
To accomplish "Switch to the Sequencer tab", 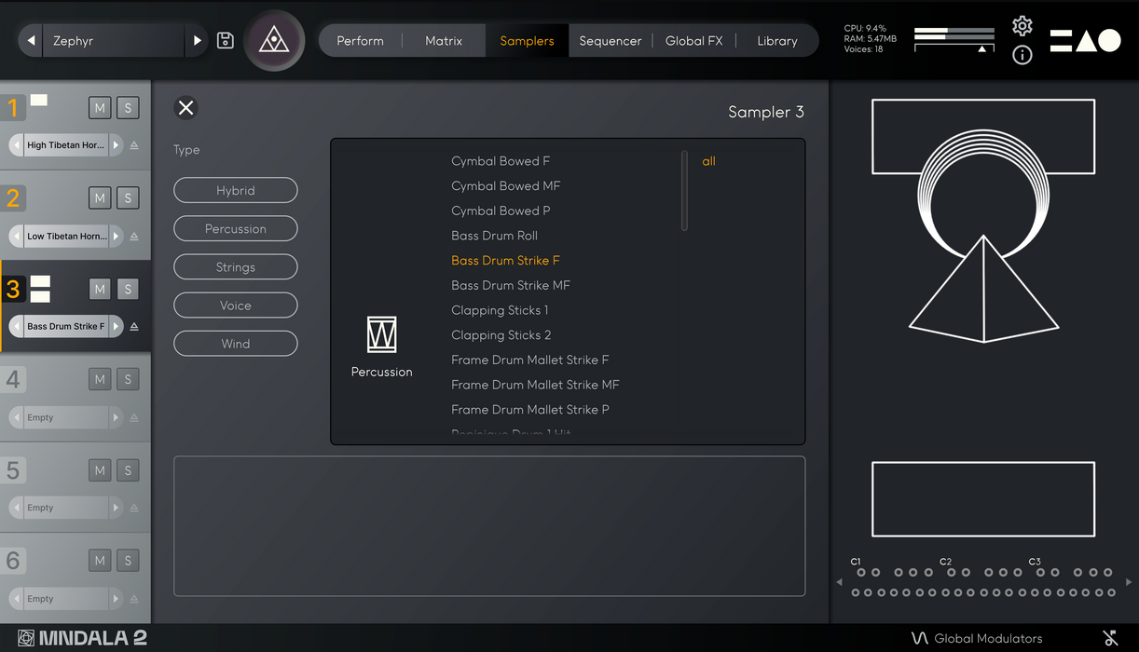I will pyautogui.click(x=610, y=41).
